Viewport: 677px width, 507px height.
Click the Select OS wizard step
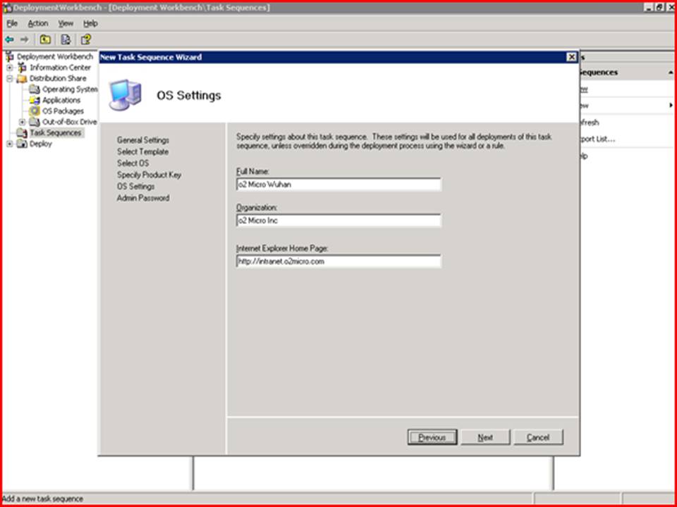pyautogui.click(x=133, y=163)
